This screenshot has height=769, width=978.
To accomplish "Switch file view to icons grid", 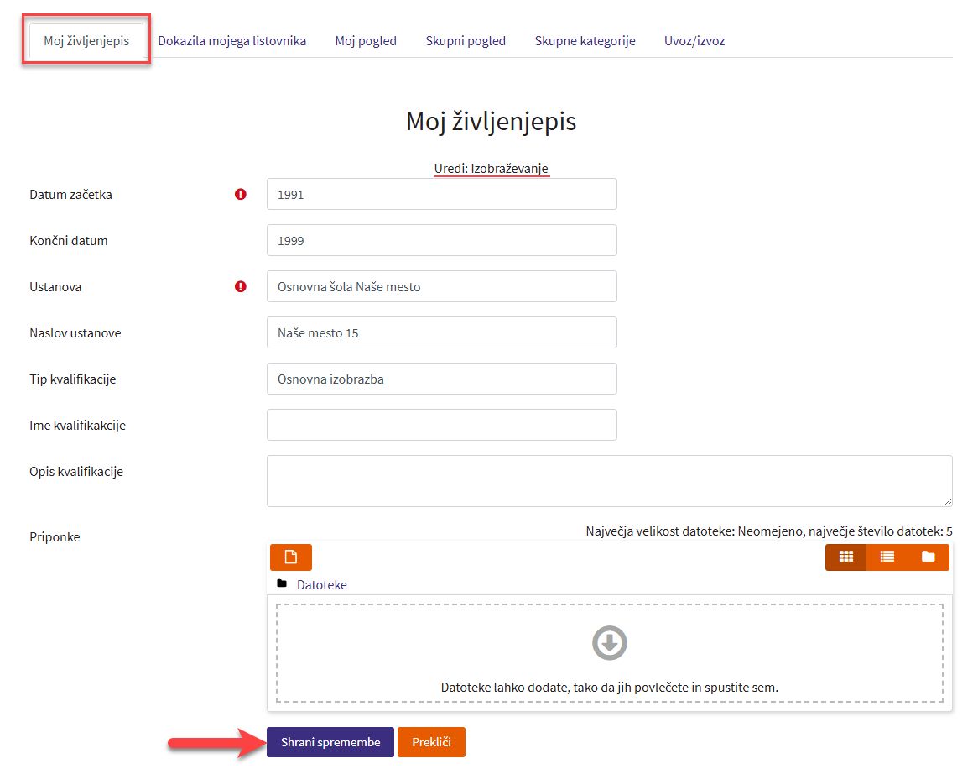I will (x=845, y=557).
